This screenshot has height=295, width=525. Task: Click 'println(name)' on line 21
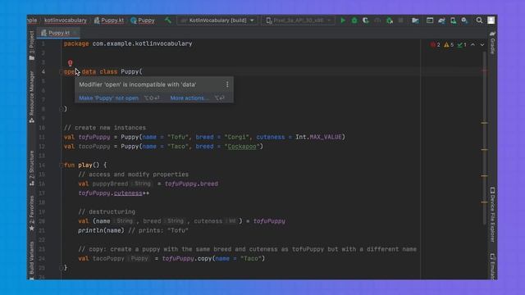[x=101, y=230]
